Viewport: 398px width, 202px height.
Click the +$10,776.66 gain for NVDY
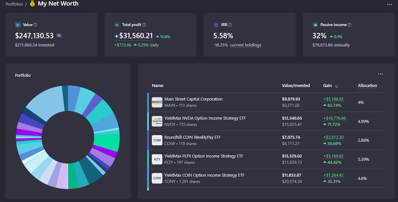pyautogui.click(x=335, y=118)
